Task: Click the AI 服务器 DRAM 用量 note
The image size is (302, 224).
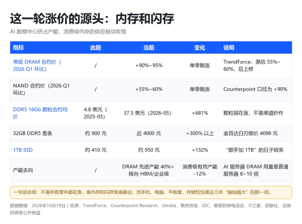Action: [x=256, y=170]
